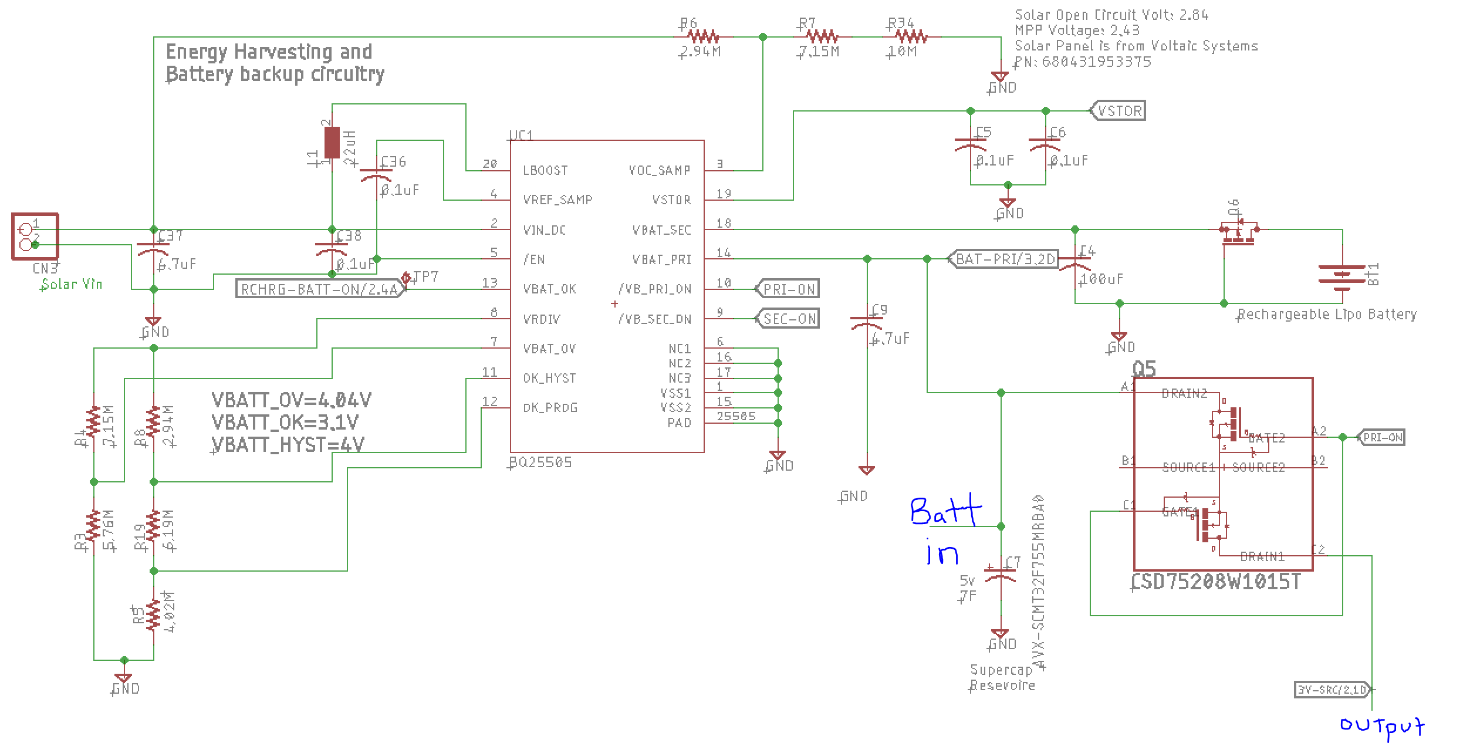Select the BQ25505 part name text
Viewport: 1470px width, 743px height.
(540, 462)
